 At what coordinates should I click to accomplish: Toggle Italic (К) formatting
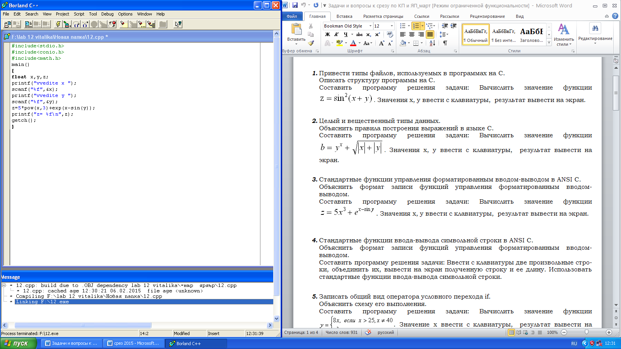(337, 35)
